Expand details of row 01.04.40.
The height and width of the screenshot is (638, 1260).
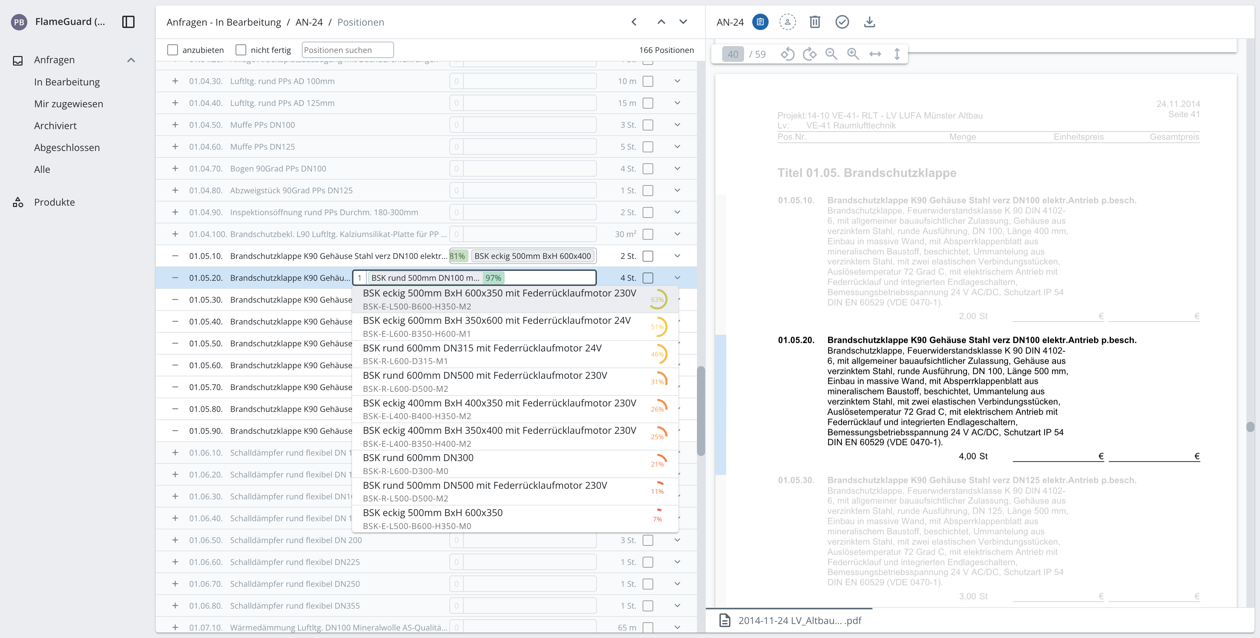tap(677, 103)
